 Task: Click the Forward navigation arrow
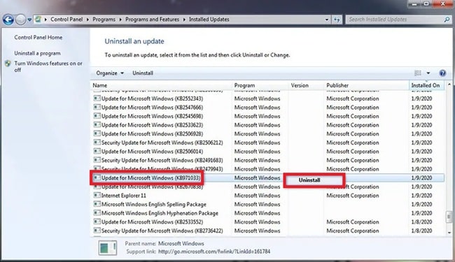coord(20,20)
